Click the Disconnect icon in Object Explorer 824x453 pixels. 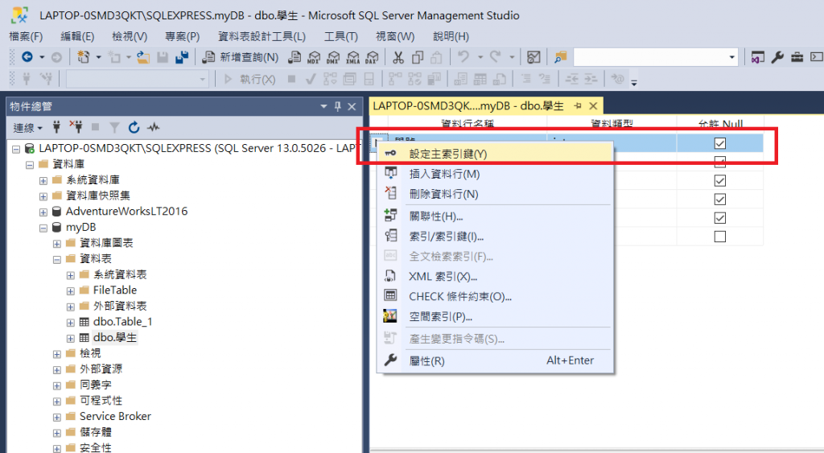pyautogui.click(x=76, y=126)
